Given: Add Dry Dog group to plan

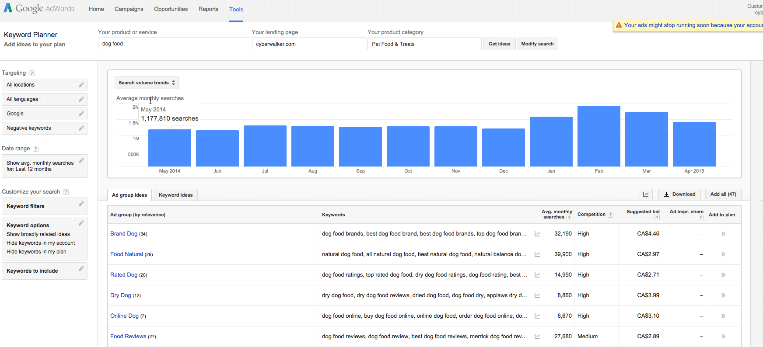Looking at the screenshot, I should (723, 295).
